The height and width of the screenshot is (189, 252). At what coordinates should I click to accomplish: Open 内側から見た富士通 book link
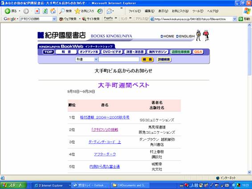pyautogui.click(x=105, y=166)
